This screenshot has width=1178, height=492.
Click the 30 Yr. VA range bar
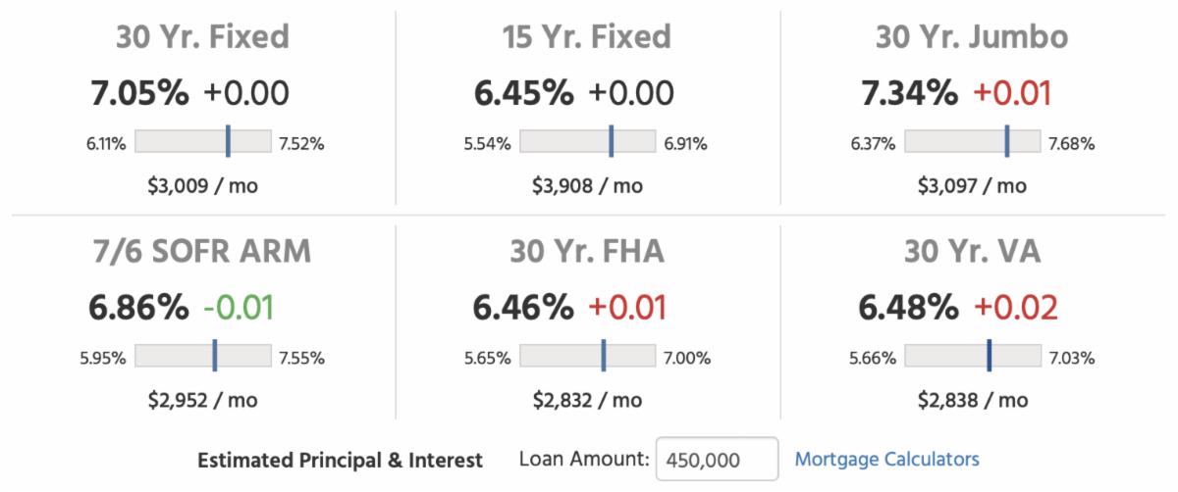972,356
